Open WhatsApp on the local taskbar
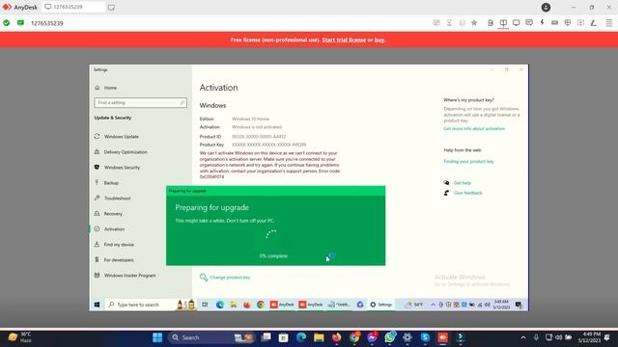 click(x=390, y=337)
